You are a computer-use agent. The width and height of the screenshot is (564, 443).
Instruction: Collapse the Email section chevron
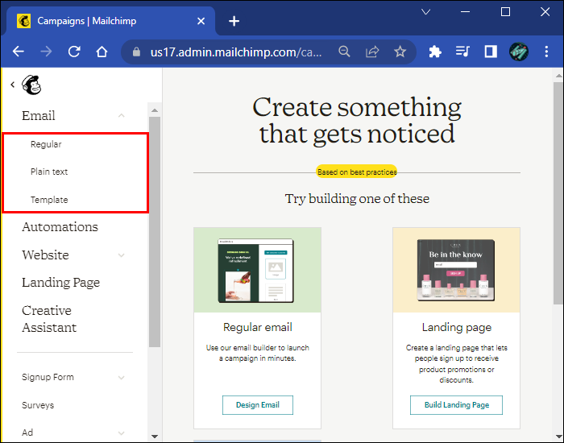pyautogui.click(x=122, y=116)
